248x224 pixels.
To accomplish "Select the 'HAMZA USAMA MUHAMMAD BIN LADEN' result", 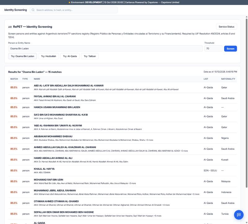I will click(x=122, y=107).
